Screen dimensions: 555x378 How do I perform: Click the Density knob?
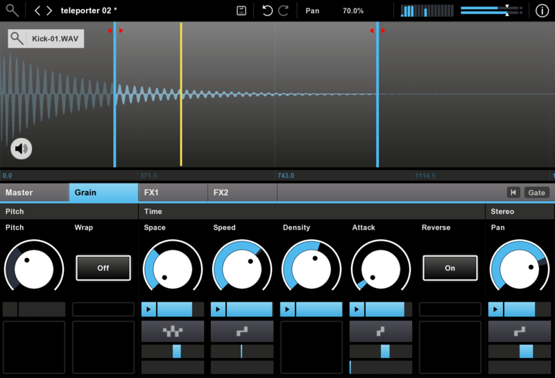click(x=311, y=269)
